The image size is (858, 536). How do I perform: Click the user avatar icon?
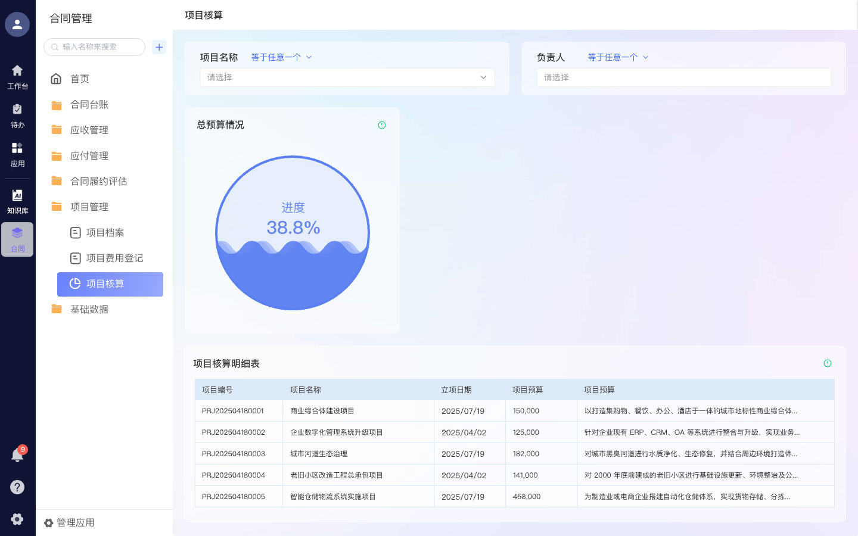click(17, 24)
